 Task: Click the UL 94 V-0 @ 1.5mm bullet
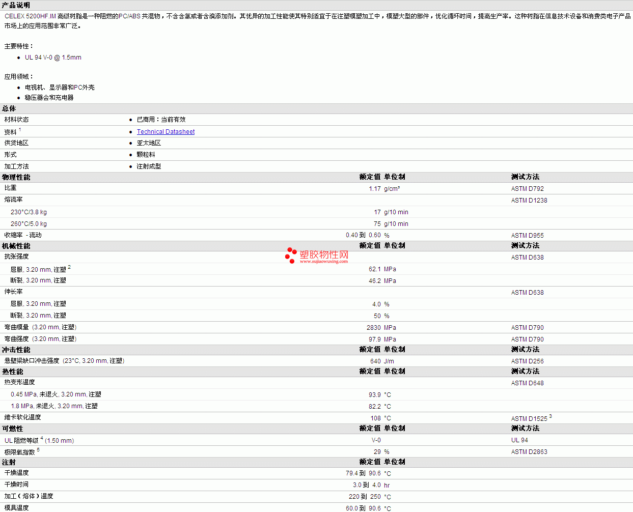tap(53, 58)
